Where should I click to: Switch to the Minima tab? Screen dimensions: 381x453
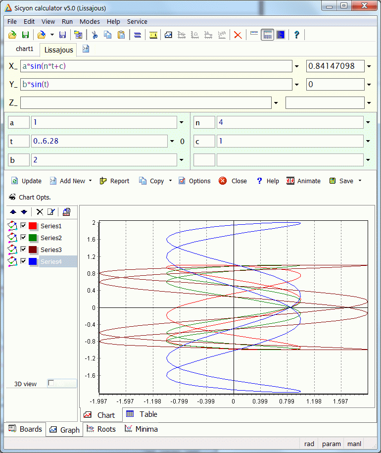click(x=141, y=429)
